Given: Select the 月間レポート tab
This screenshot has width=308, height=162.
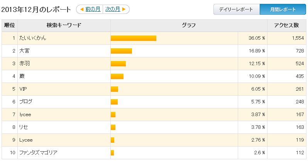Looking at the screenshot, I should point(283,9).
